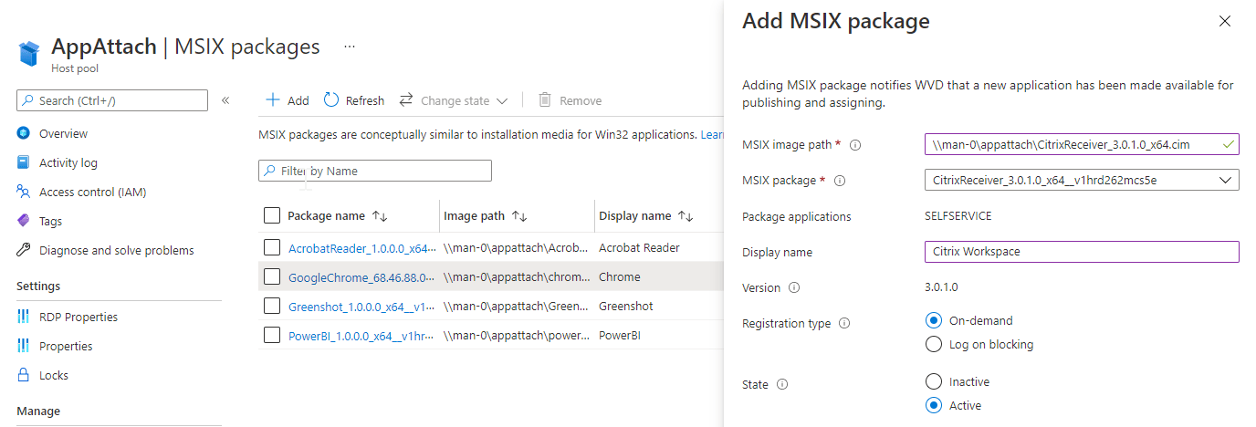Screen dimensions: 1256x427
Task: Click the Locks padlock icon
Action: (x=24, y=375)
